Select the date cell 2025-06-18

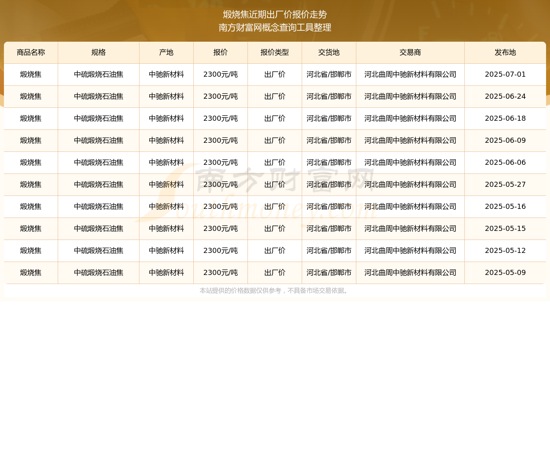coord(506,118)
